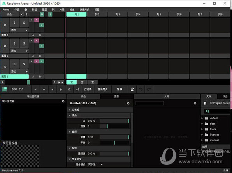Toggle the pink A button on layer 3
The width and height of the screenshot is (232, 173).
pyautogui.click(x=37, y=20)
